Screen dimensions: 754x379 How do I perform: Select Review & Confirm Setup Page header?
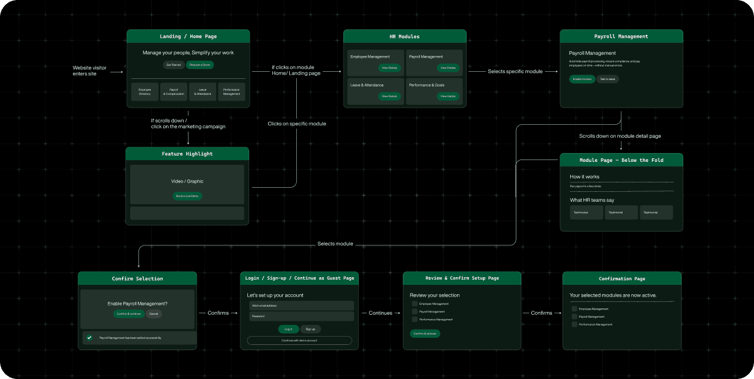coord(462,278)
